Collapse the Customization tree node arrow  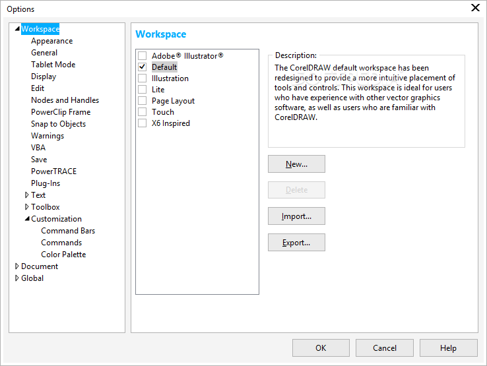point(27,219)
